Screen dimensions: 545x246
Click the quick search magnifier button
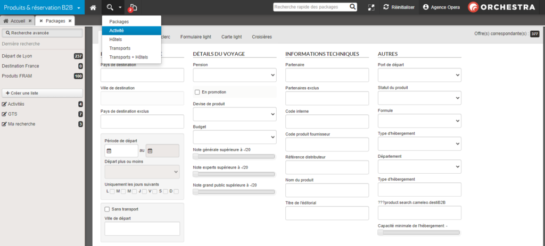(x=353, y=7)
